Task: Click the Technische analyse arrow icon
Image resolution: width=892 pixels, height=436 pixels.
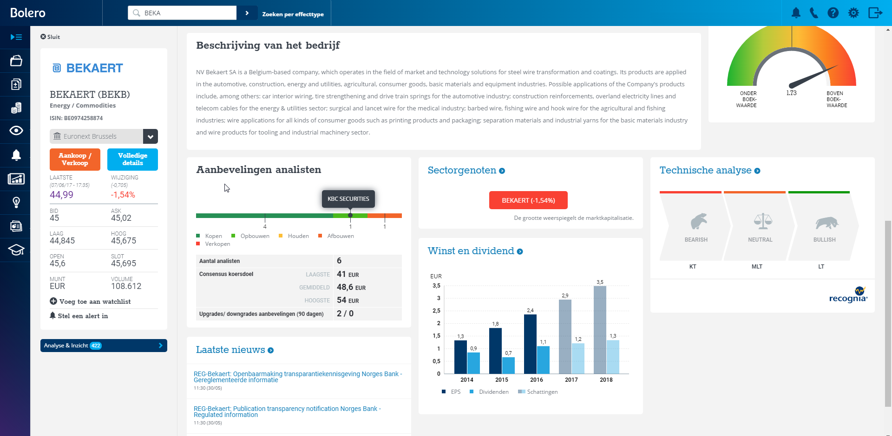Action: (757, 171)
